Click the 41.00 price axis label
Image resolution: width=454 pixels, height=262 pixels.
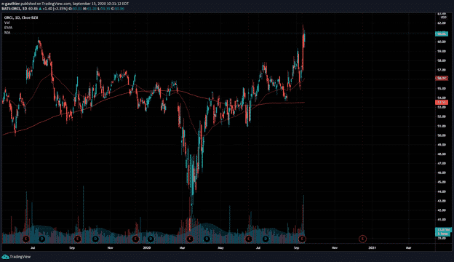coord(442,220)
